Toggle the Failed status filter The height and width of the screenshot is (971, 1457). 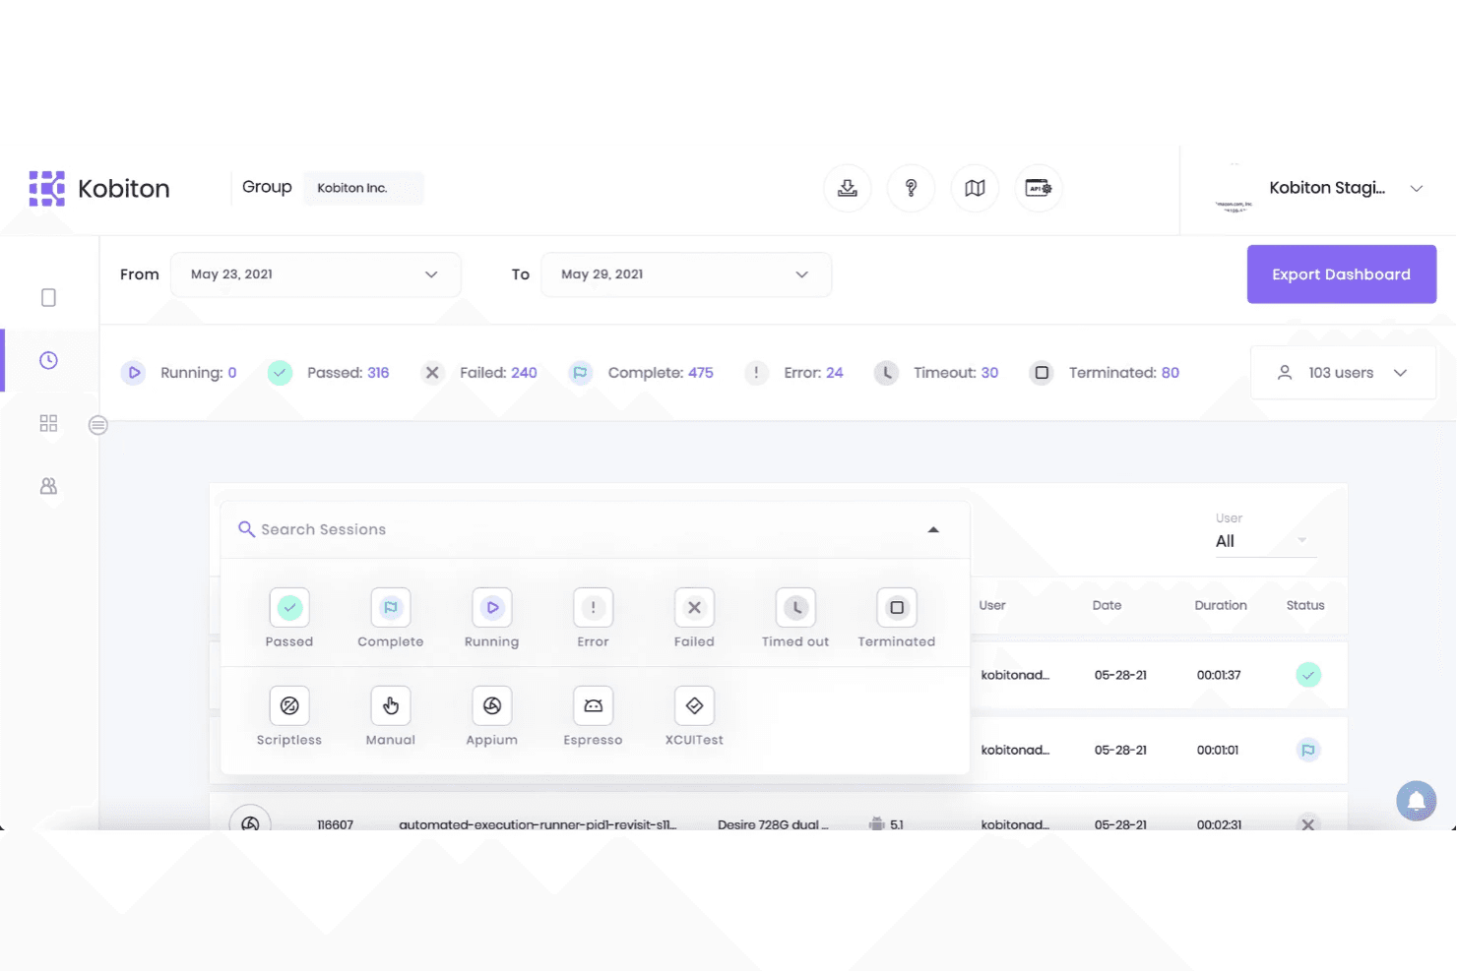pos(694,608)
